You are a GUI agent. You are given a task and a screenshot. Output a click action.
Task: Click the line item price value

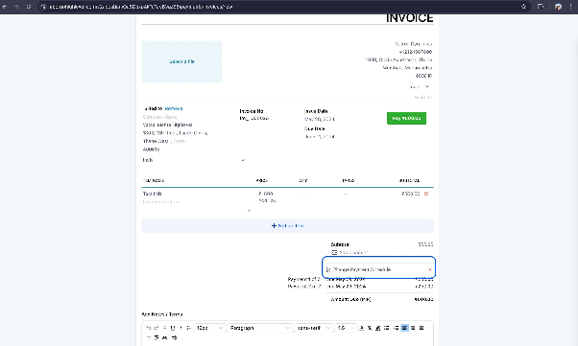(266, 194)
